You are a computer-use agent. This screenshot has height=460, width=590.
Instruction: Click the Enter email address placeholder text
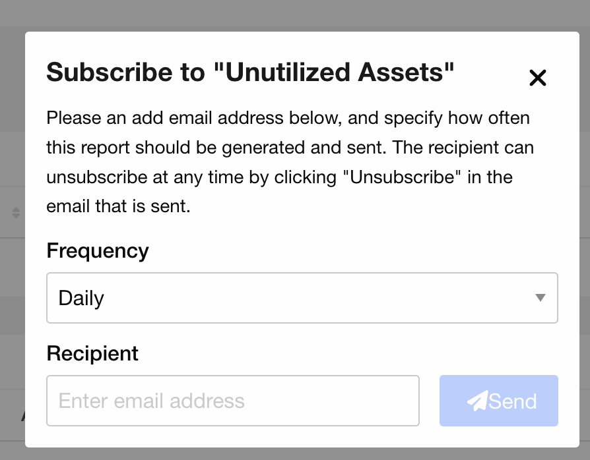point(151,401)
